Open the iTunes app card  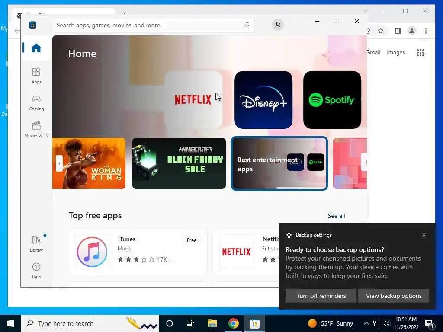pyautogui.click(x=138, y=252)
